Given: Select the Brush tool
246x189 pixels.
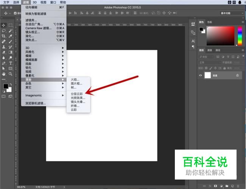Looking at the screenshot, I should coord(11,42).
